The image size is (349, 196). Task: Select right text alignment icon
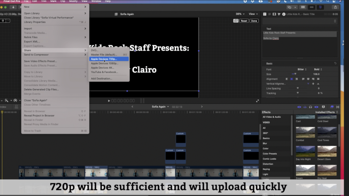(297, 79)
